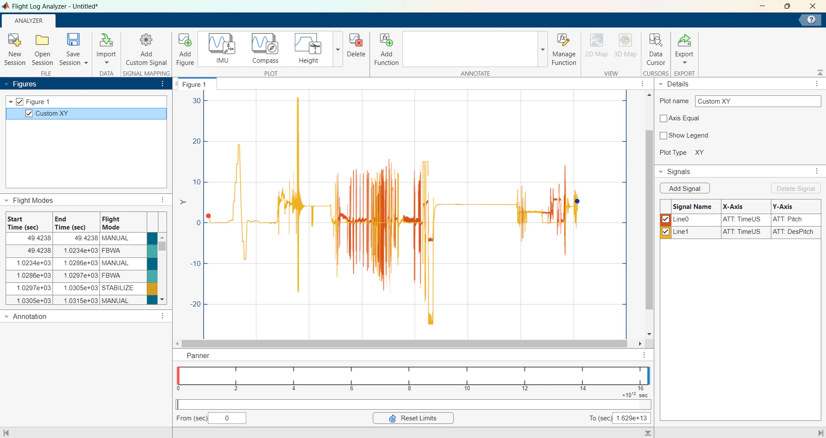826x438 pixels.
Task: Click the From (sec) input field
Action: coord(227,418)
